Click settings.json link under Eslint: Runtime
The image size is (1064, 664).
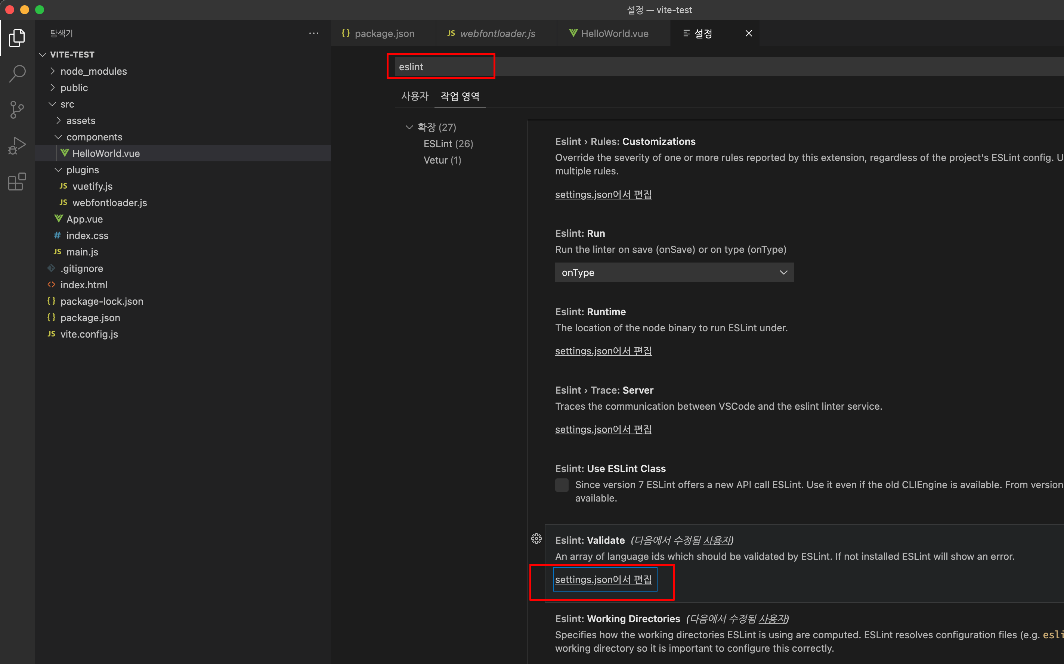pos(603,351)
